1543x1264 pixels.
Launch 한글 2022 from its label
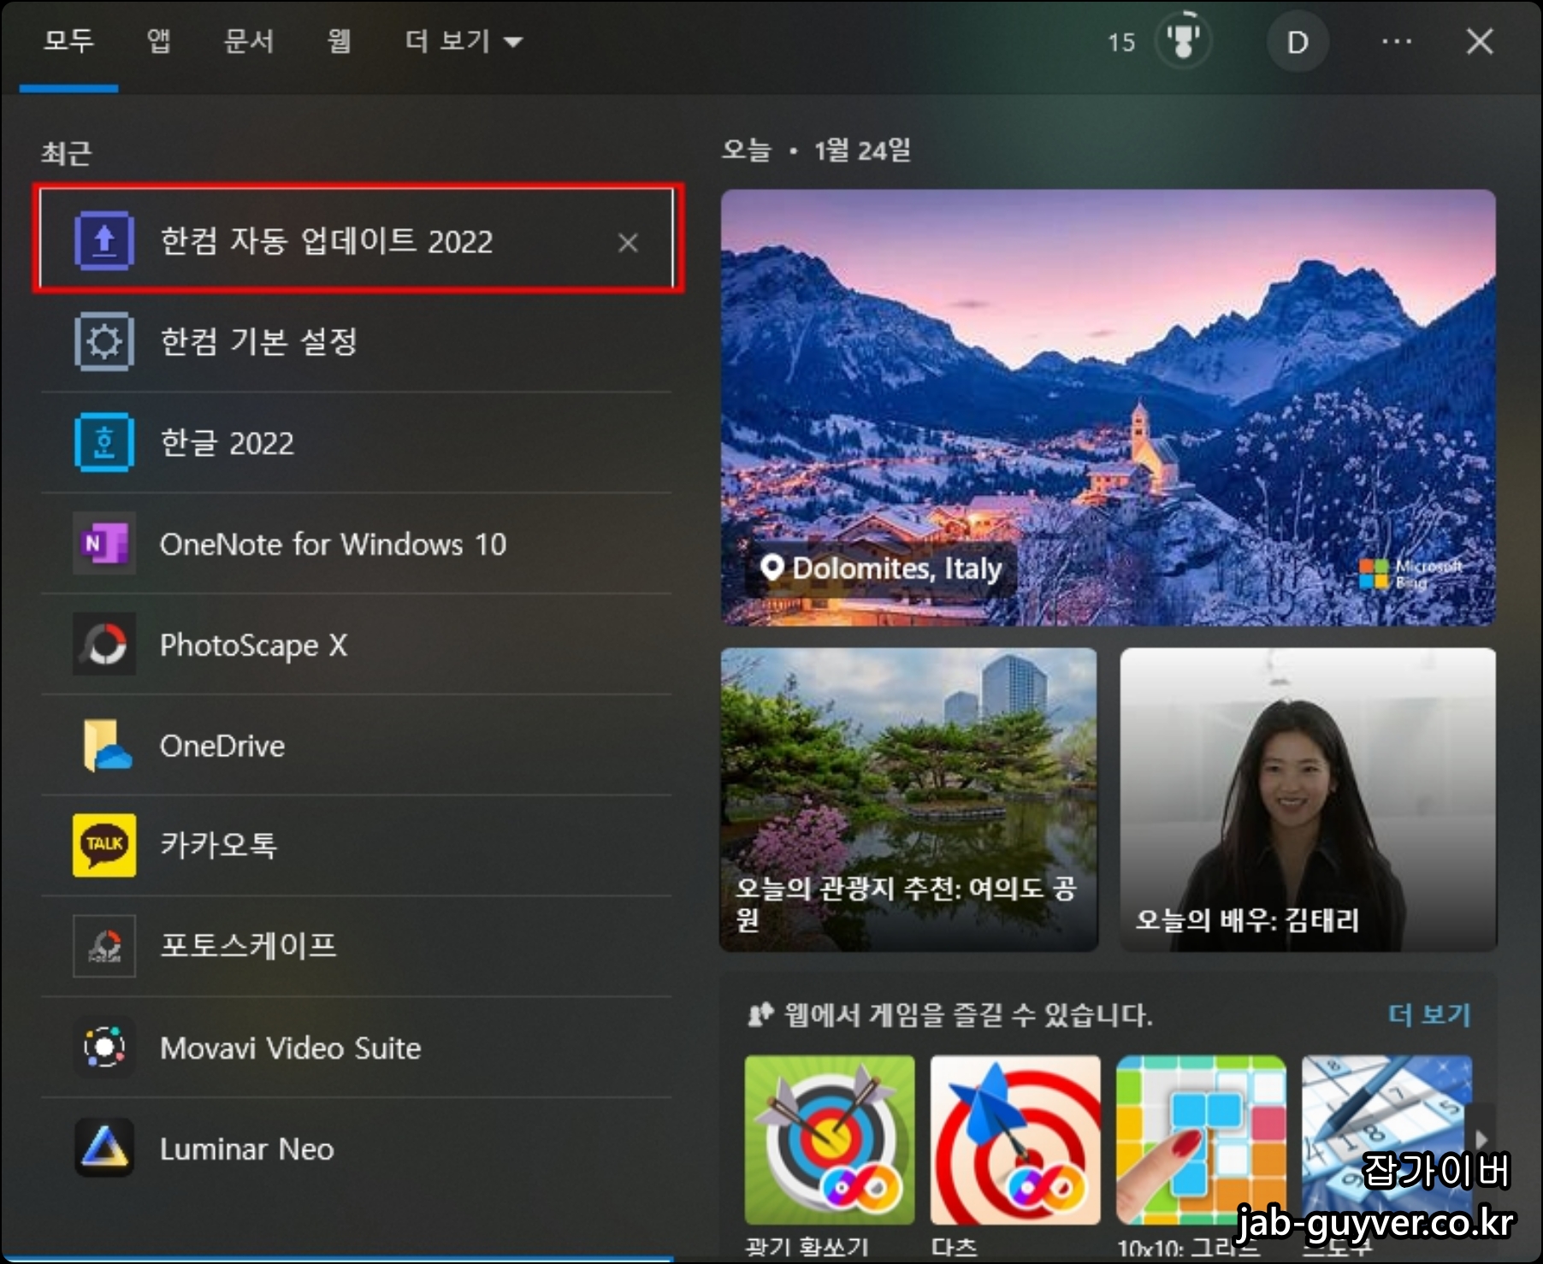[227, 443]
